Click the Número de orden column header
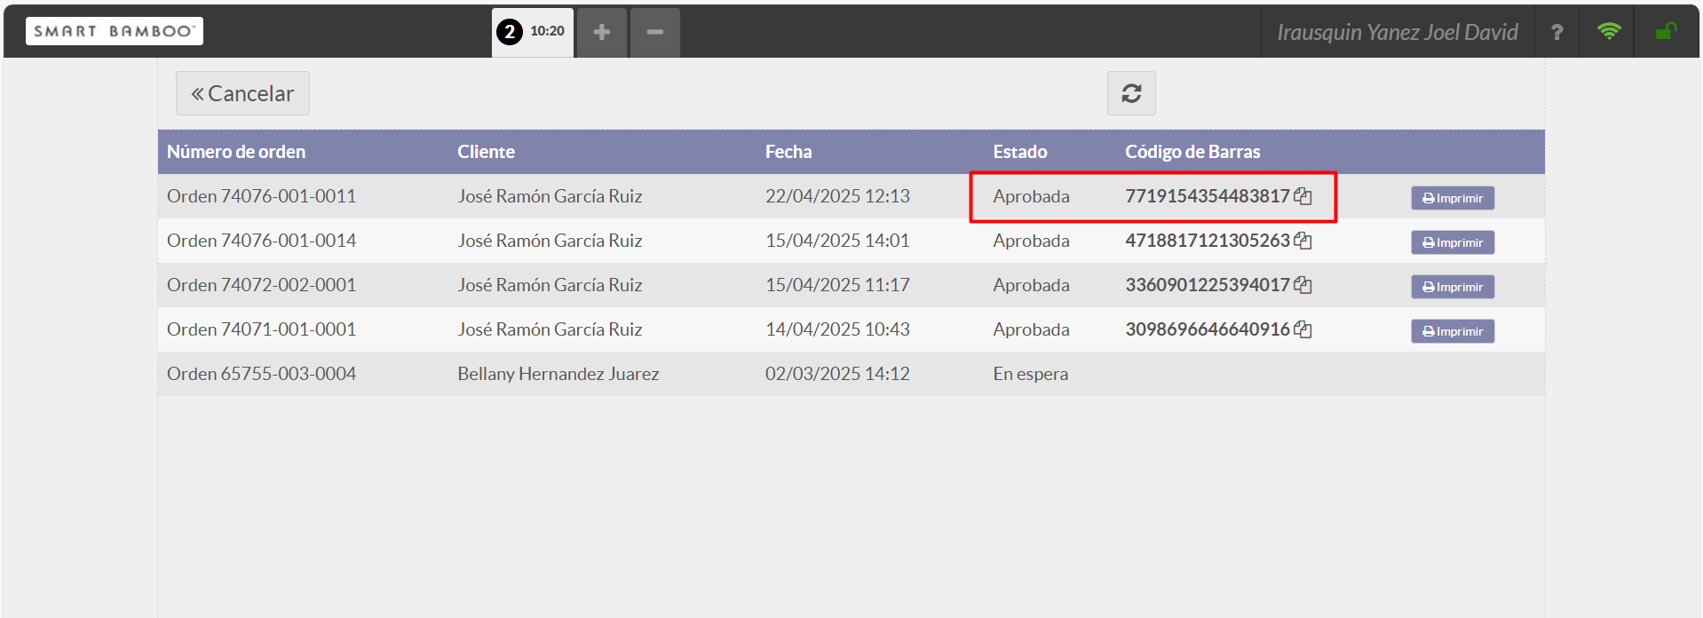The height and width of the screenshot is (618, 1703). coord(236,152)
